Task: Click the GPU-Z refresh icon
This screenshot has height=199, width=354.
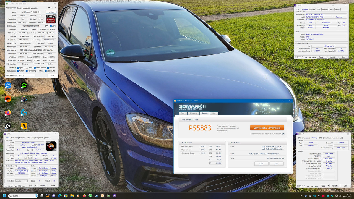Action: tap(52, 7)
